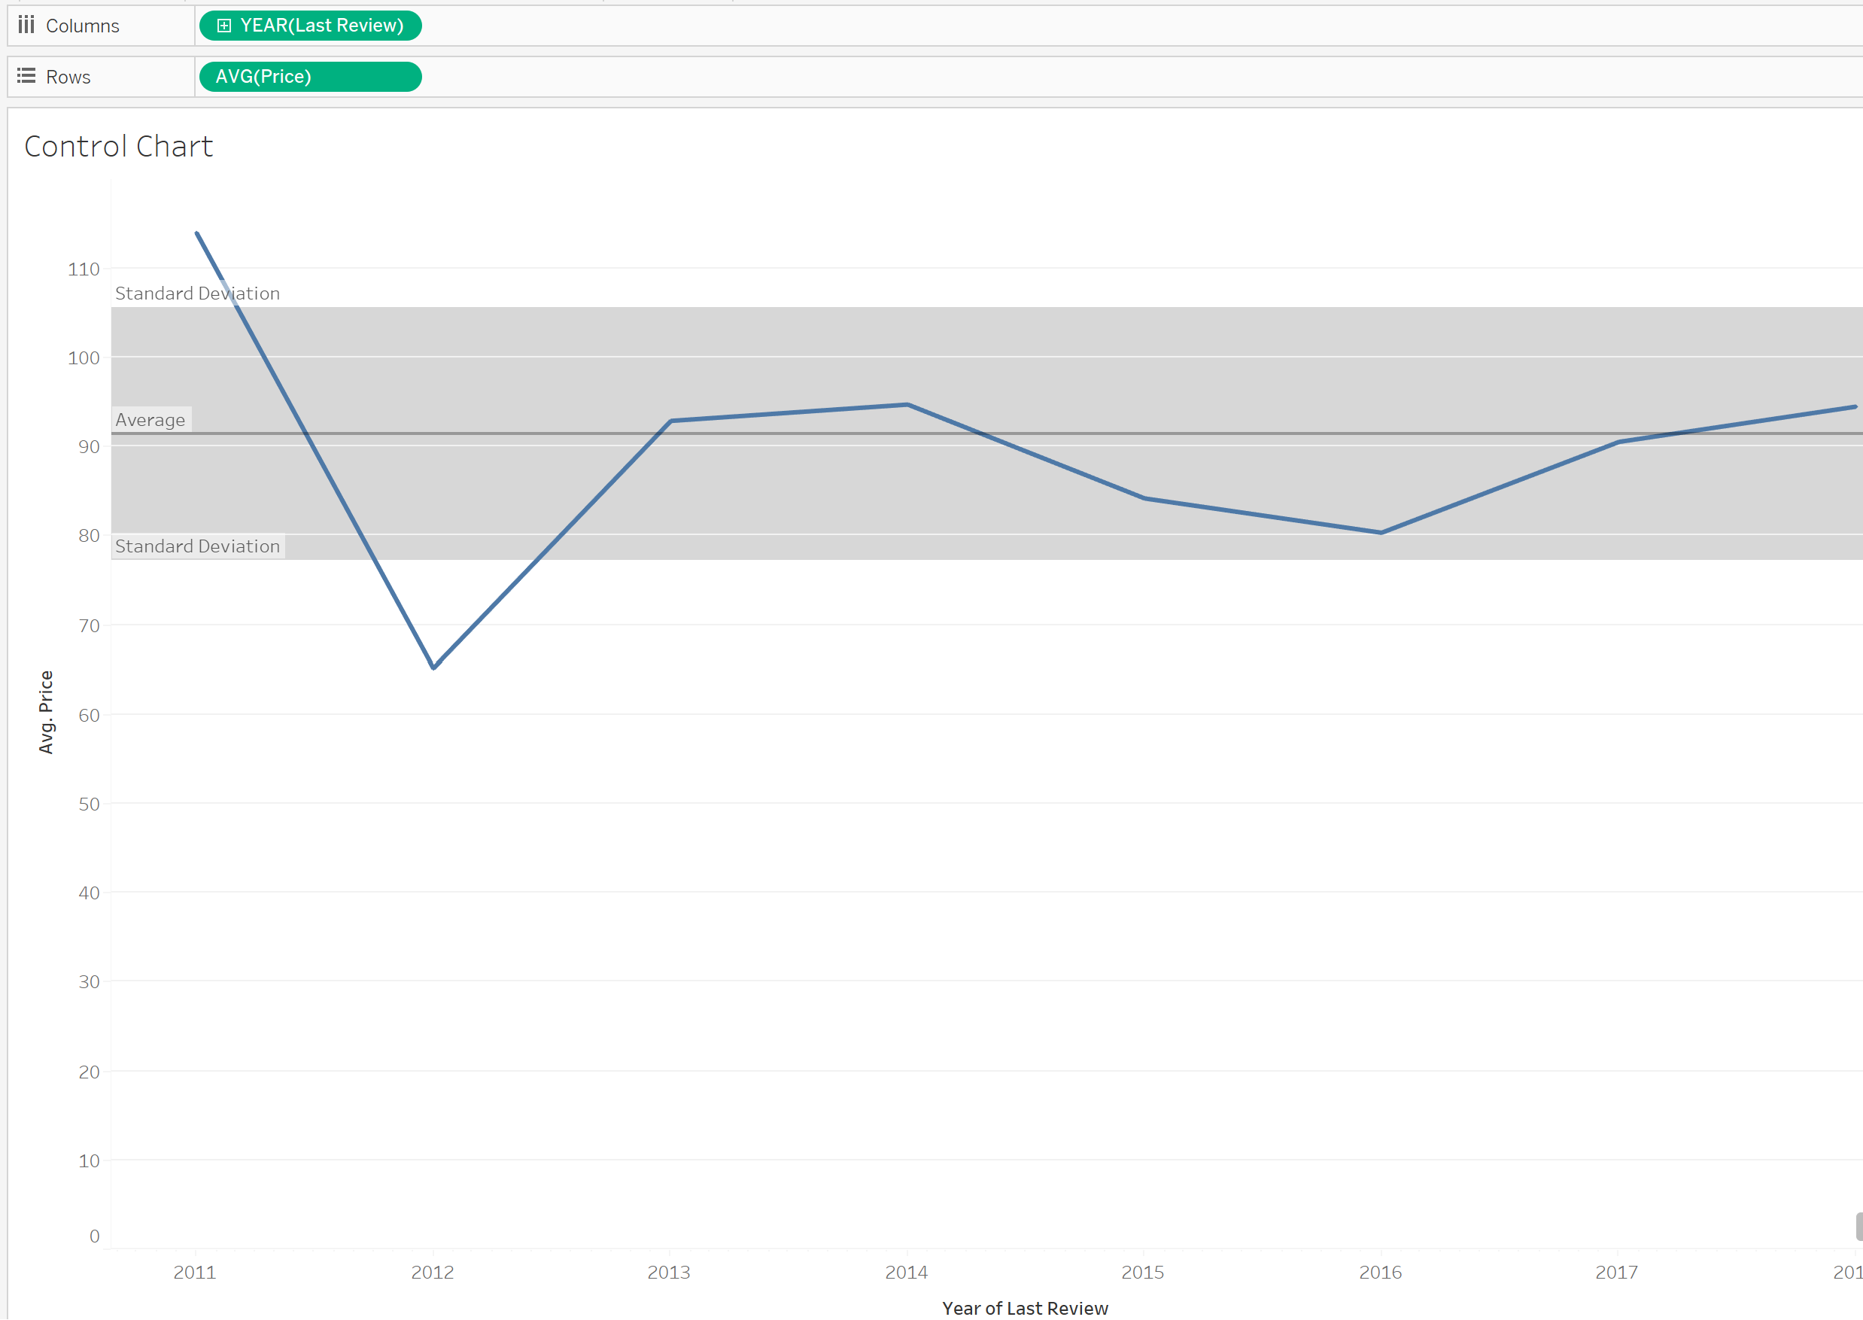Click the 2012 low point on the line
This screenshot has width=1863, height=1320.
click(434, 668)
